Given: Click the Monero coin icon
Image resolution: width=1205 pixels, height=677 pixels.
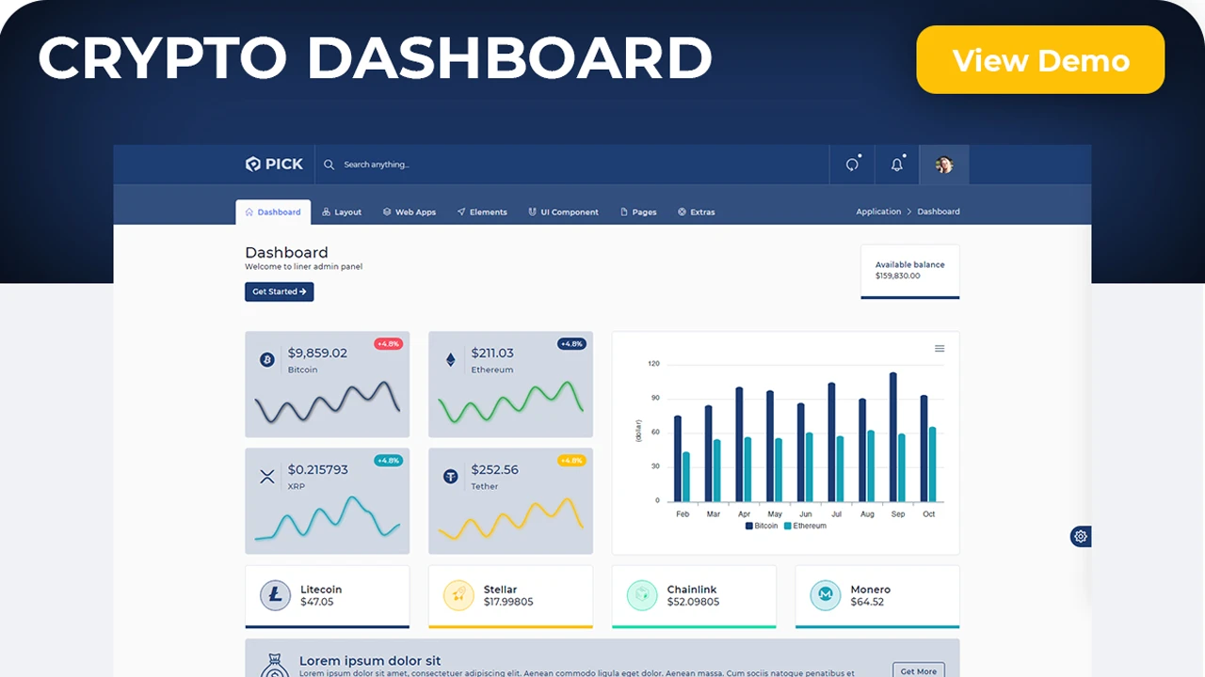Looking at the screenshot, I should click(x=826, y=595).
